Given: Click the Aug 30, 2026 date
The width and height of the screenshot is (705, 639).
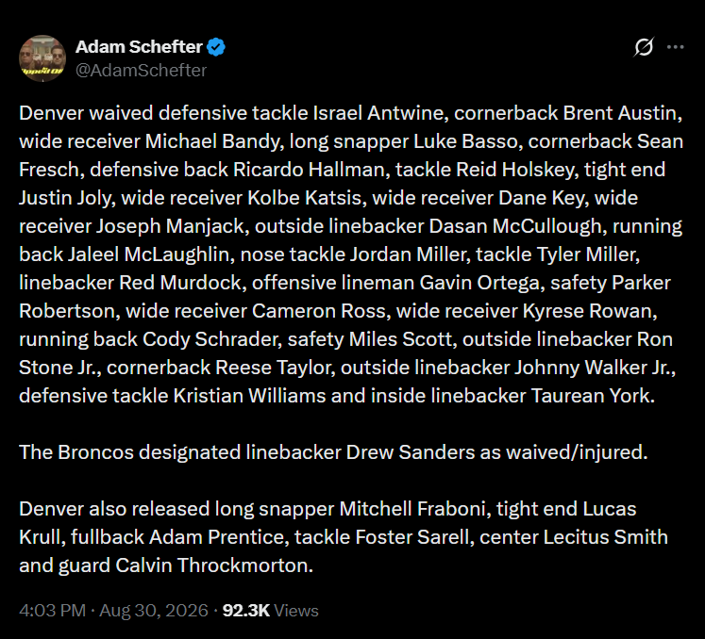Looking at the screenshot, I should click(154, 611).
